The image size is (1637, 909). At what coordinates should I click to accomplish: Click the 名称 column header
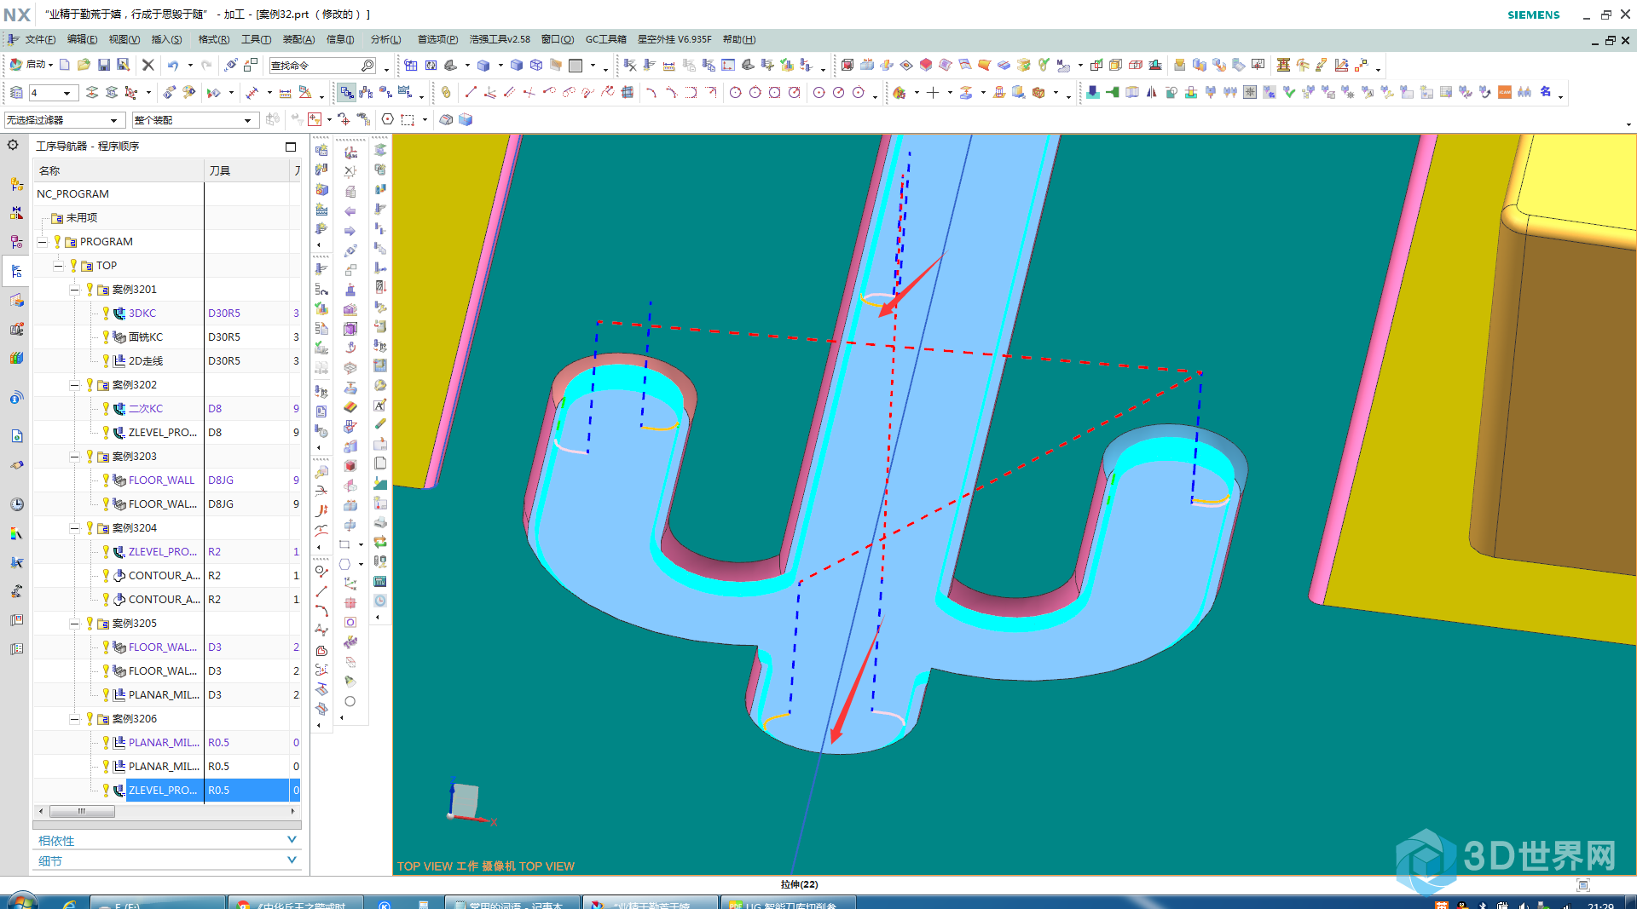tap(119, 170)
